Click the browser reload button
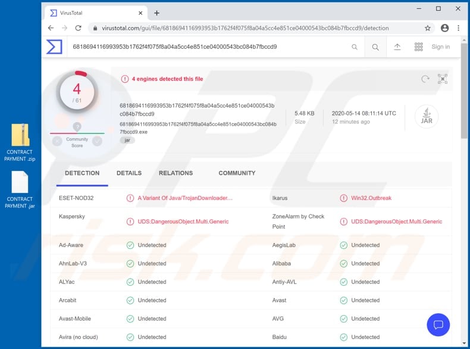470x349 pixels. click(x=78, y=28)
